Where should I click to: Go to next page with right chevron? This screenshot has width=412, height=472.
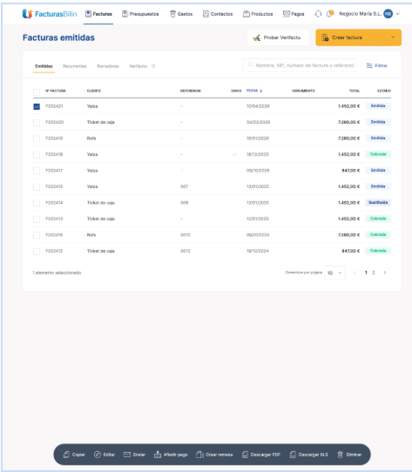click(385, 273)
